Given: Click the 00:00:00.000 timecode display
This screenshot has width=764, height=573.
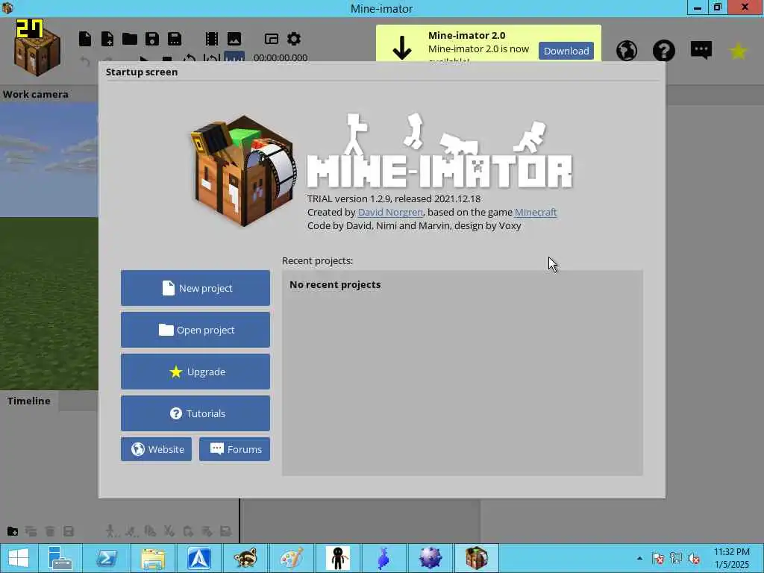Looking at the screenshot, I should (281, 57).
